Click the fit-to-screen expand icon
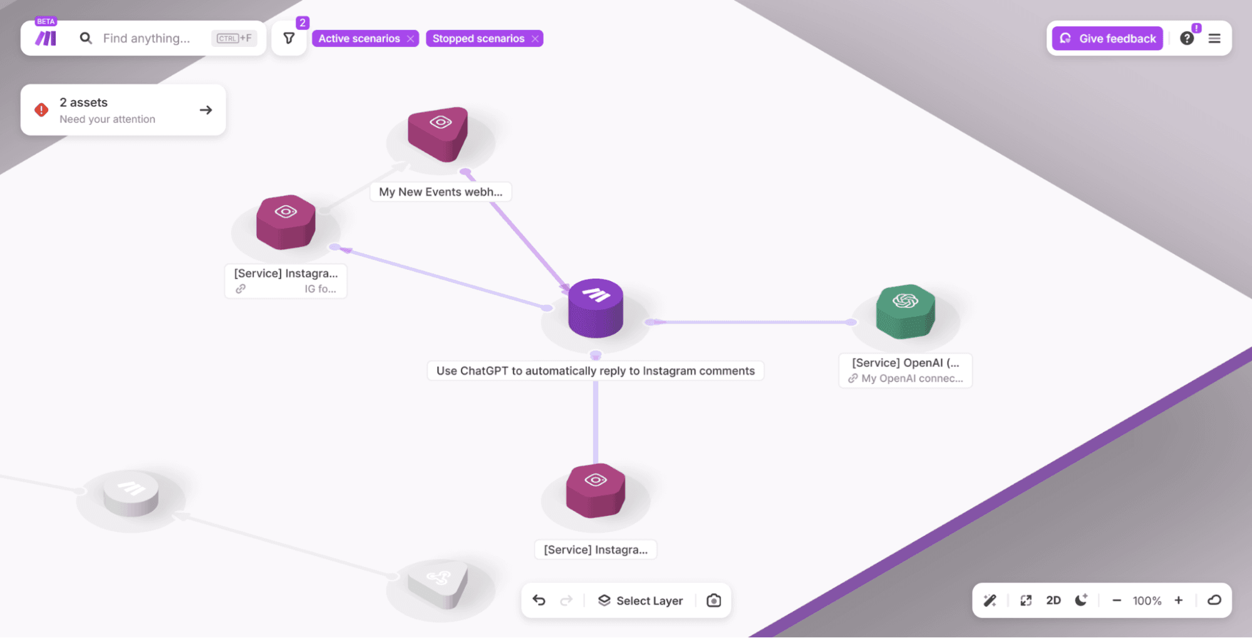Image resolution: width=1252 pixels, height=638 pixels. coord(1025,600)
